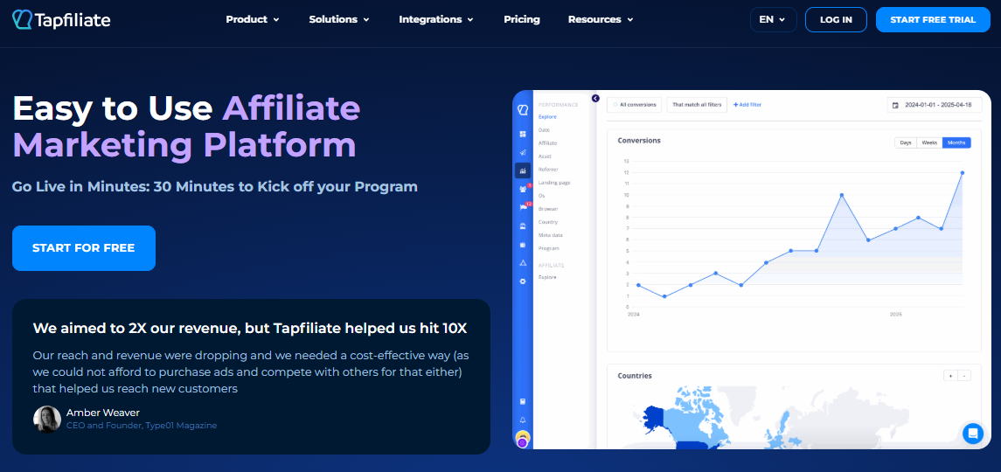Screen dimensions: 1001x472
Task: Select Browser in Performance list
Action: tap(548, 209)
